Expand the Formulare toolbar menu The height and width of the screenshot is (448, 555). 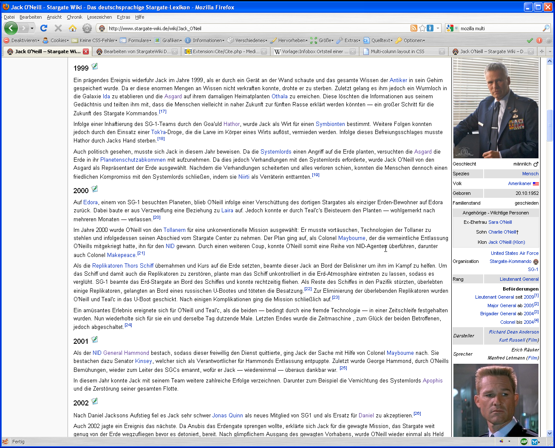[x=136, y=40]
